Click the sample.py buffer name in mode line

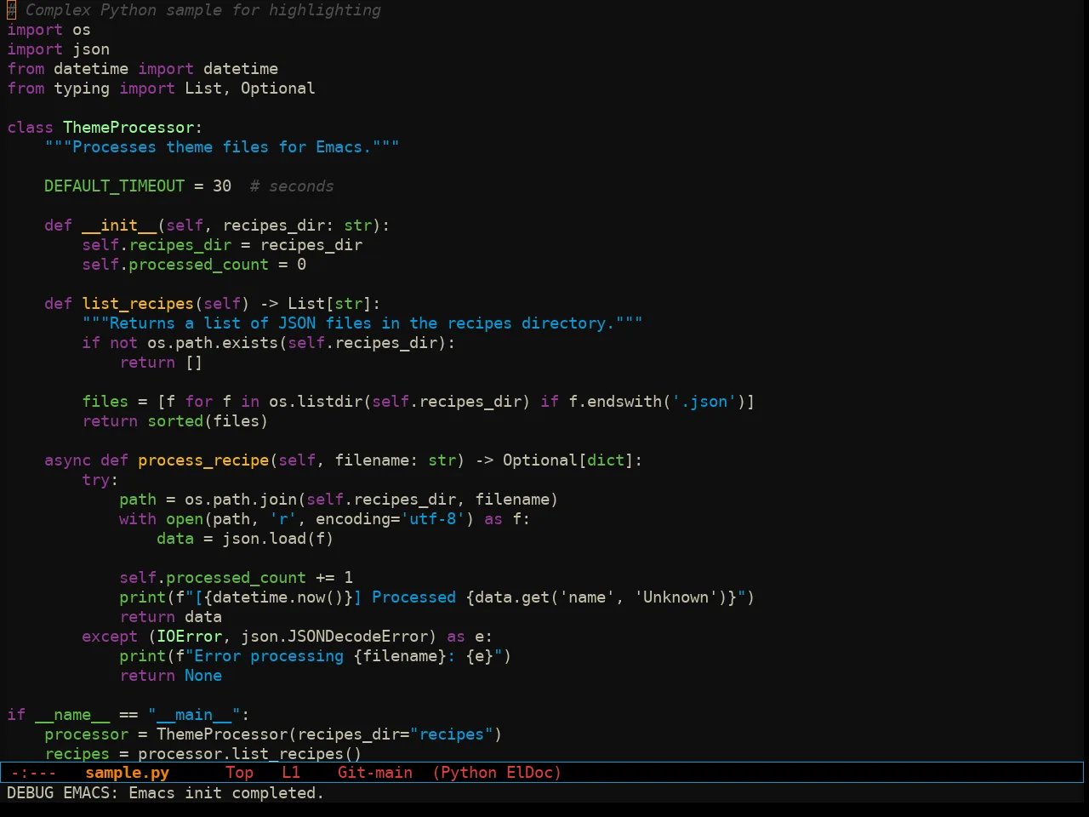pyautogui.click(x=127, y=773)
